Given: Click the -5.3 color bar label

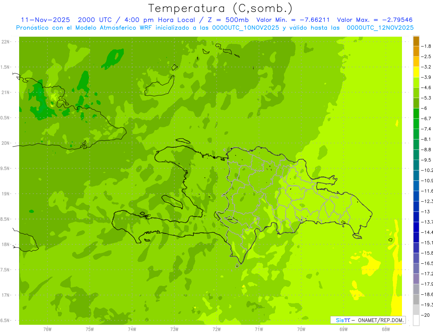Looking at the screenshot, I should 426,98.
